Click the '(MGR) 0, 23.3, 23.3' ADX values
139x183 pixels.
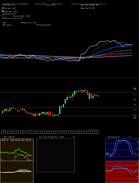click(x=28, y=23)
